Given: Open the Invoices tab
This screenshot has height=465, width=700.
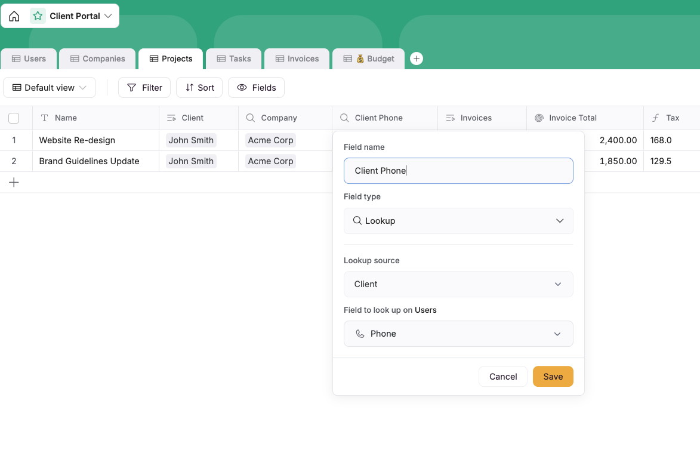Looking at the screenshot, I should [297, 59].
